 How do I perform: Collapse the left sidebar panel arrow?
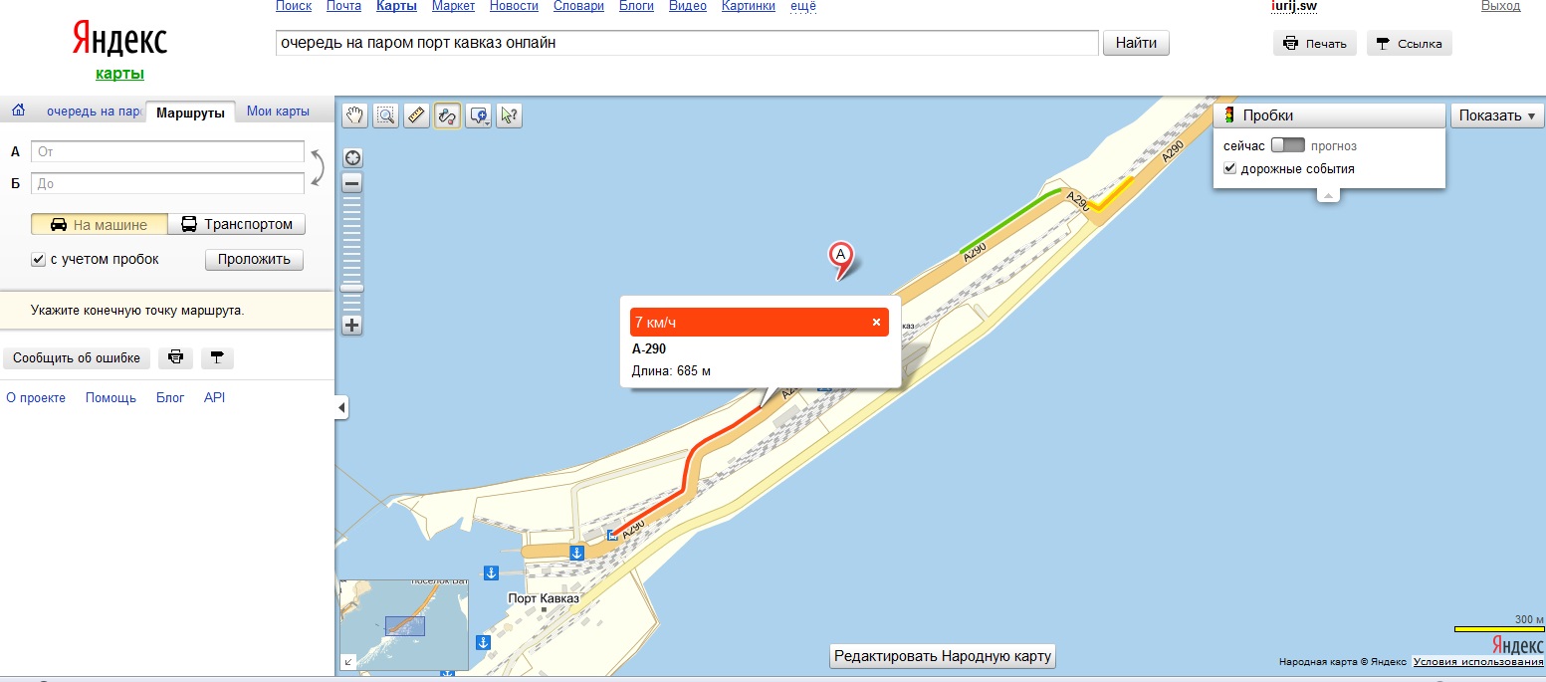click(x=341, y=407)
